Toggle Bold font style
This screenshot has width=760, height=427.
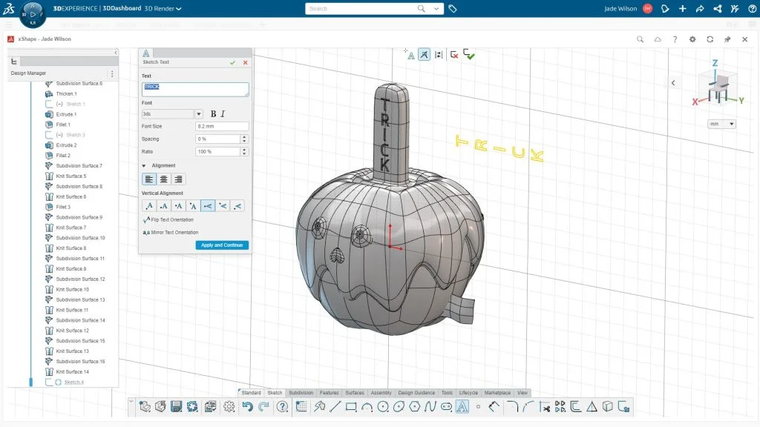click(214, 114)
